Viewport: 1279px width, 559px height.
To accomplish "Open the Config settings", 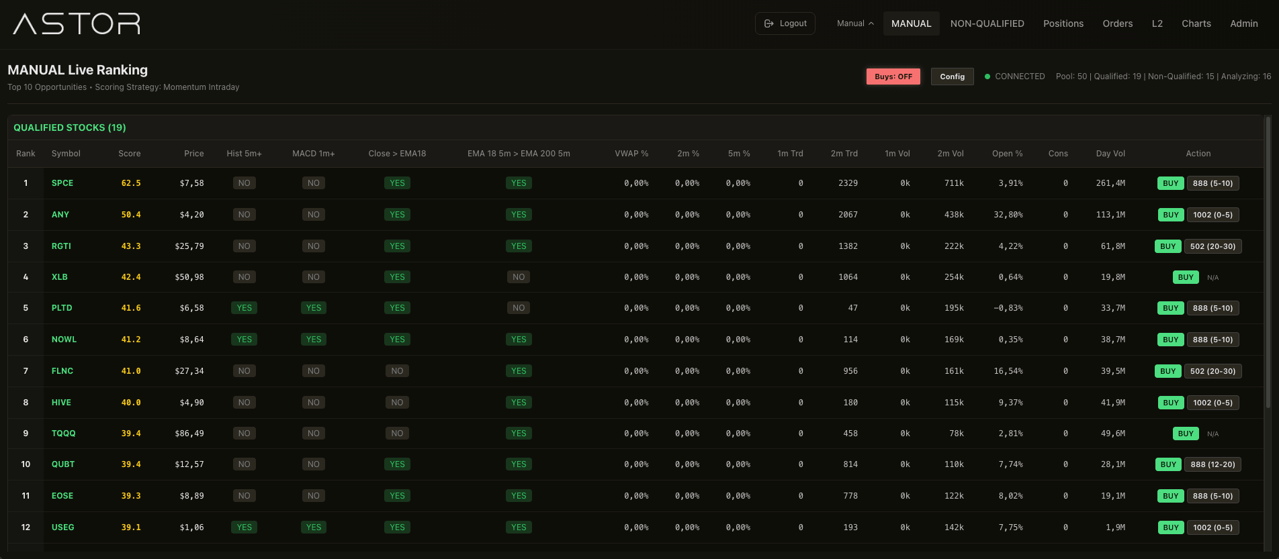I will (x=952, y=77).
